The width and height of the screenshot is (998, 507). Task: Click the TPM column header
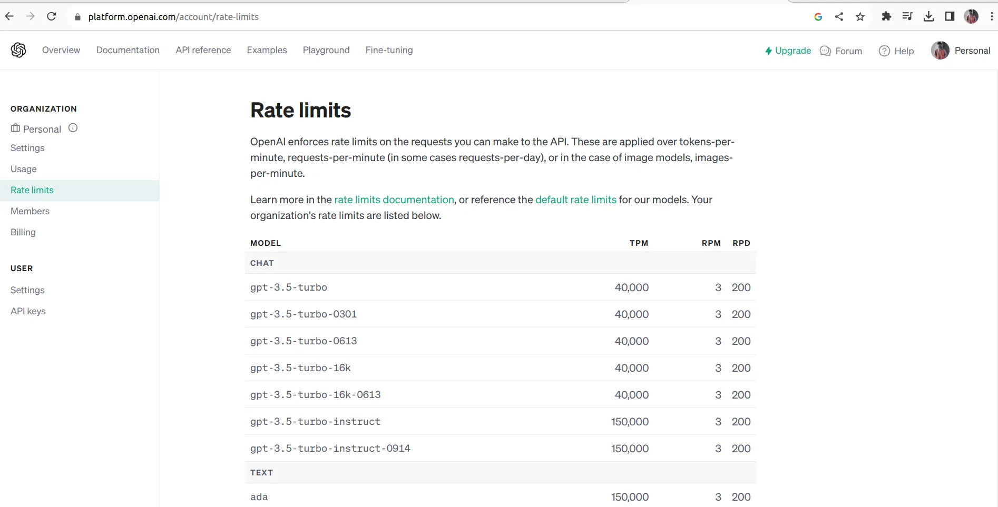pyautogui.click(x=639, y=243)
